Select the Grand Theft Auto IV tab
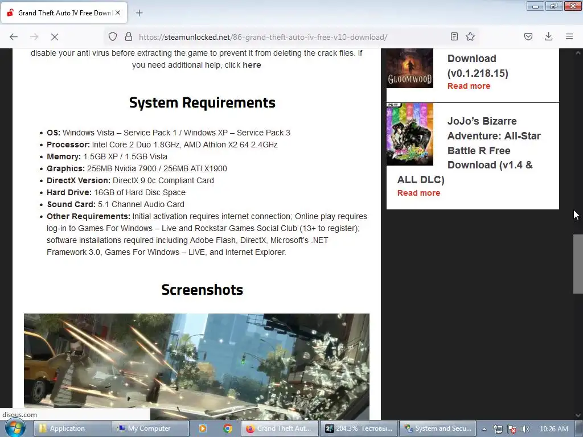Image resolution: width=583 pixels, height=437 pixels. (64, 13)
